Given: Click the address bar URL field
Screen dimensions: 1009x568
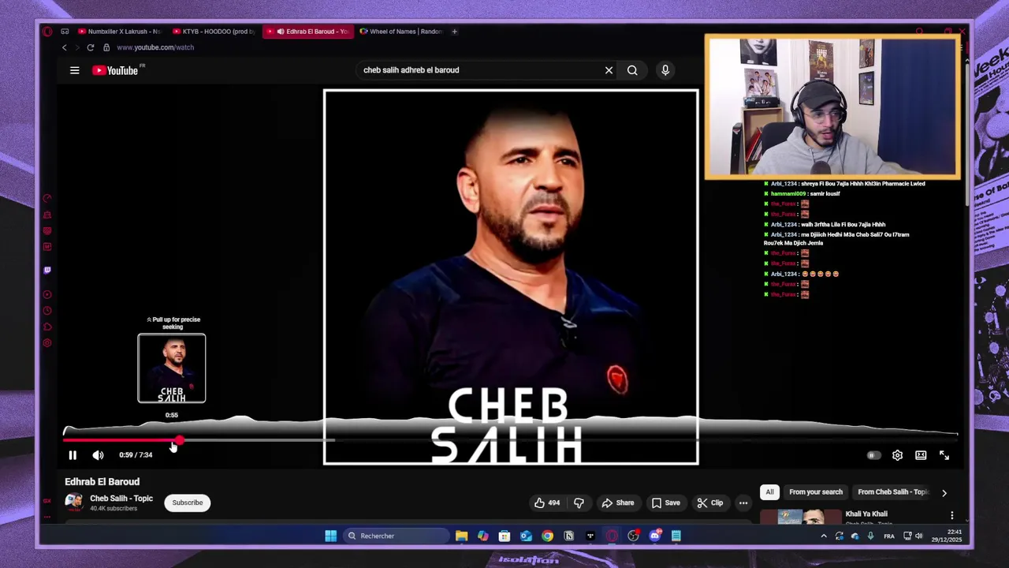Looking at the screenshot, I should 155,47.
